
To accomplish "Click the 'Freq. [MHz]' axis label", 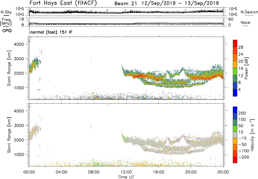I will tap(6, 22).
